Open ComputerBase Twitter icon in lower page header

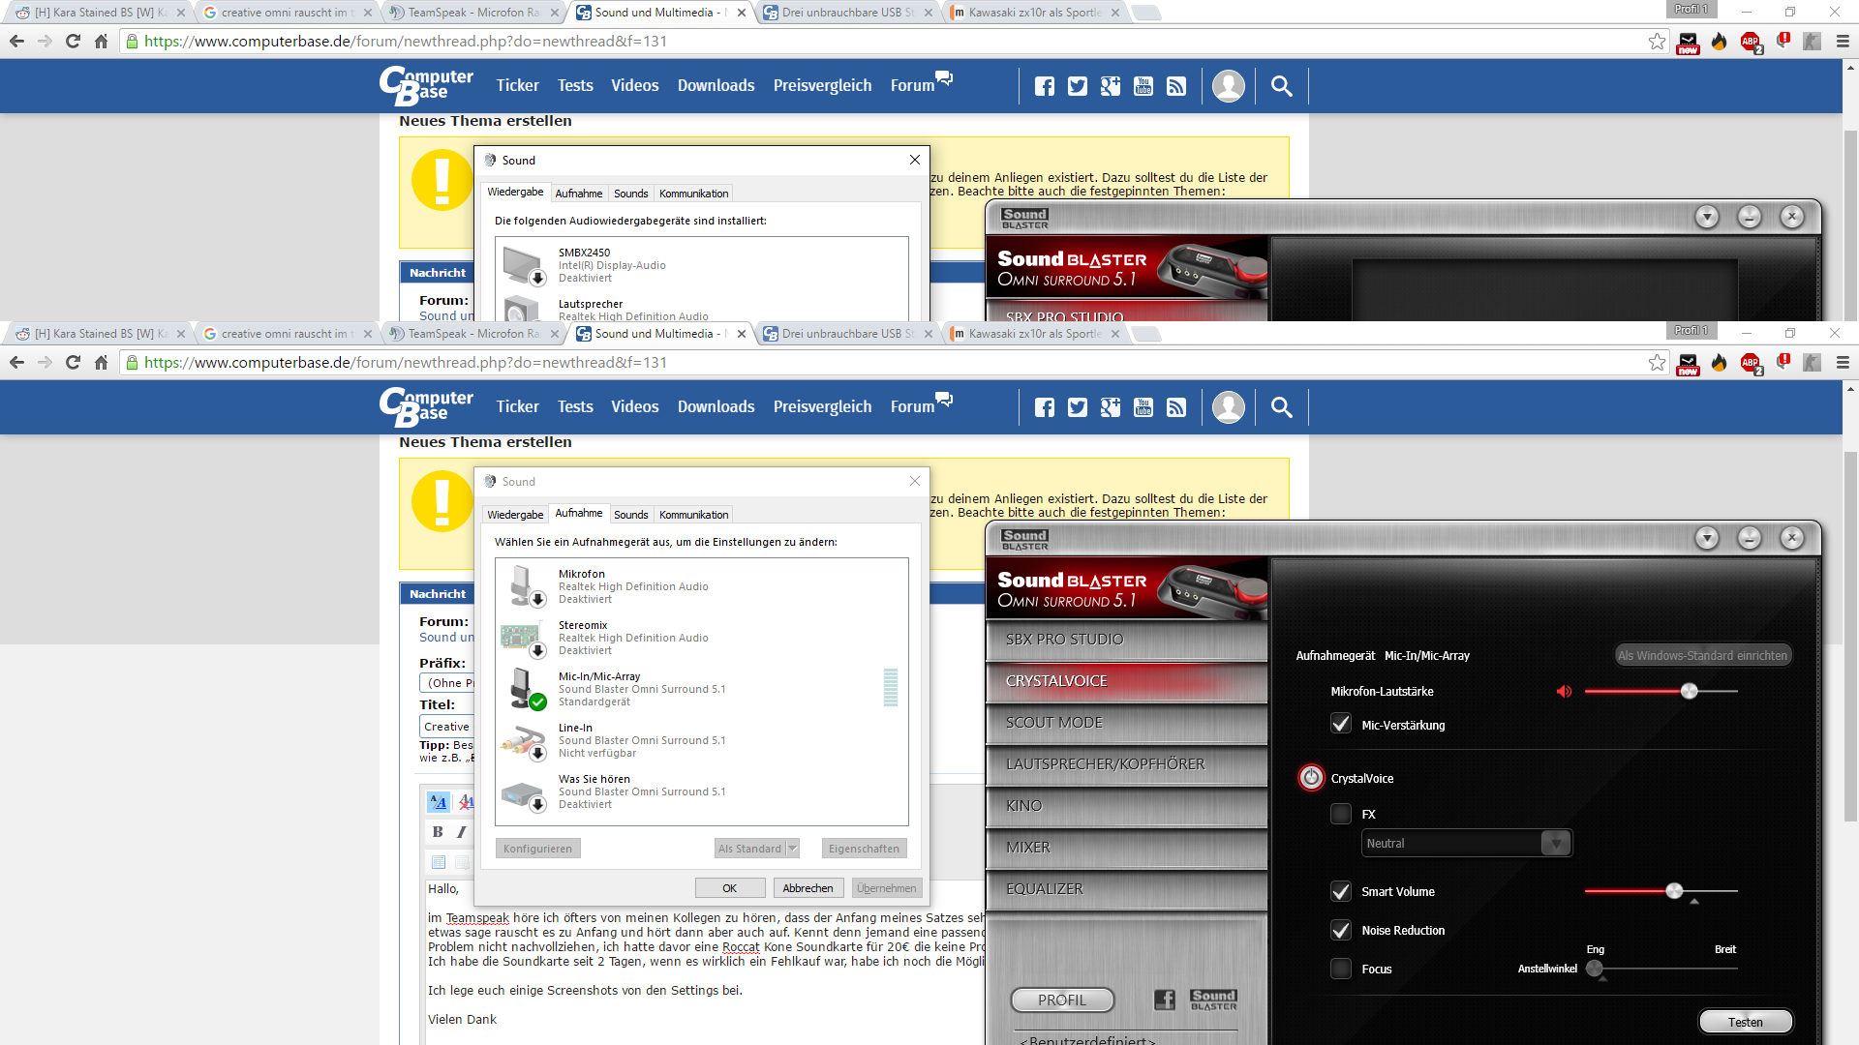point(1078,407)
